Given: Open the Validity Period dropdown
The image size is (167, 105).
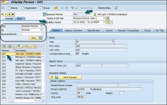Looking at the screenshot, I should pos(104,22).
